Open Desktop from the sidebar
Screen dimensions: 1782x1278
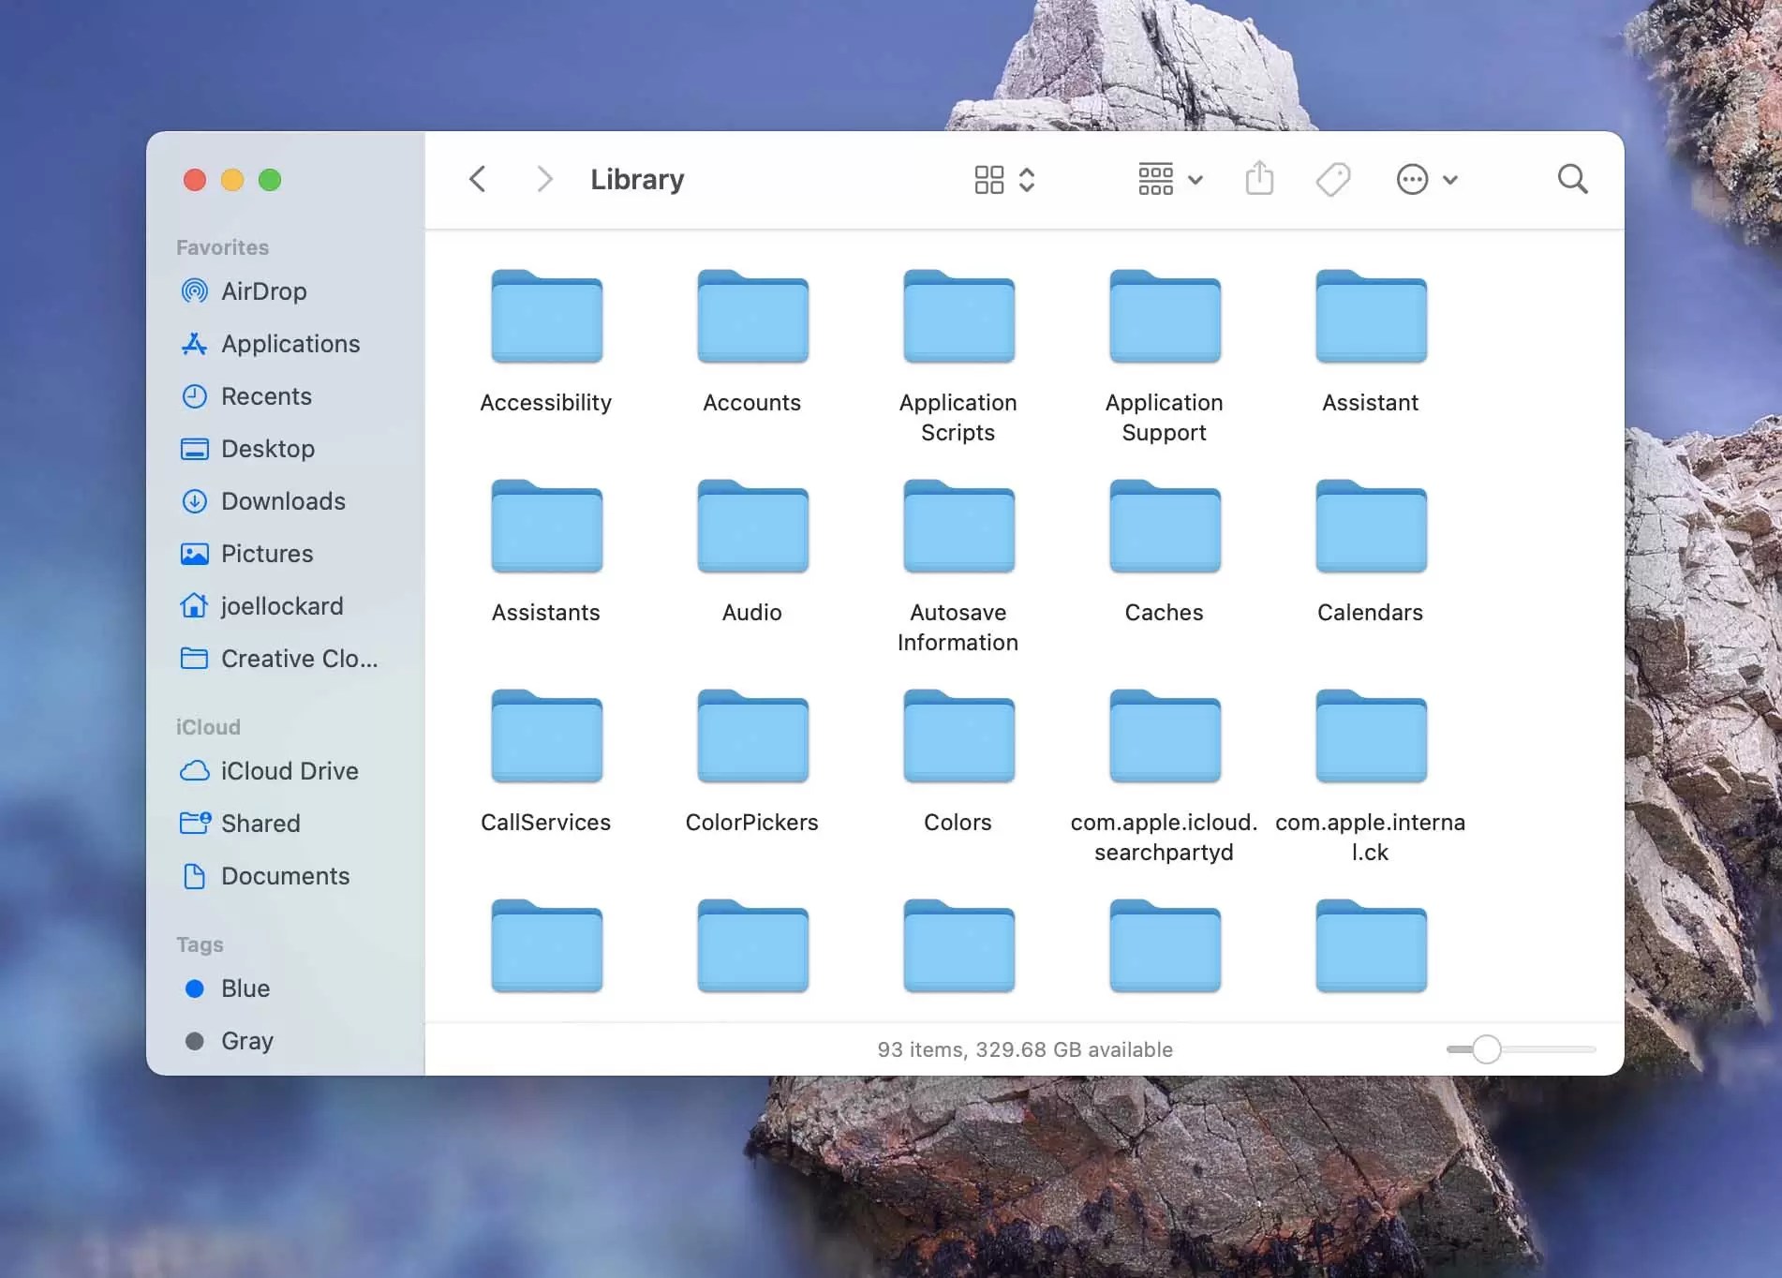pyautogui.click(x=268, y=449)
